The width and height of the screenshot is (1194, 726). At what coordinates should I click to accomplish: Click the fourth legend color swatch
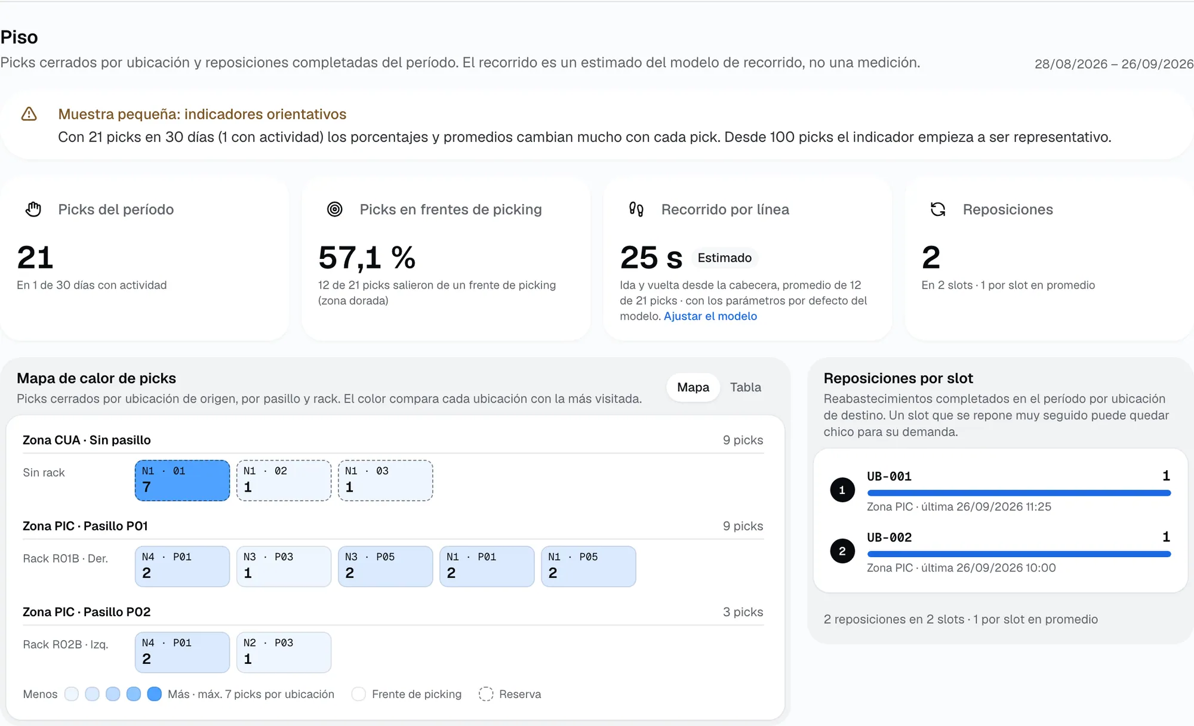pyautogui.click(x=134, y=694)
